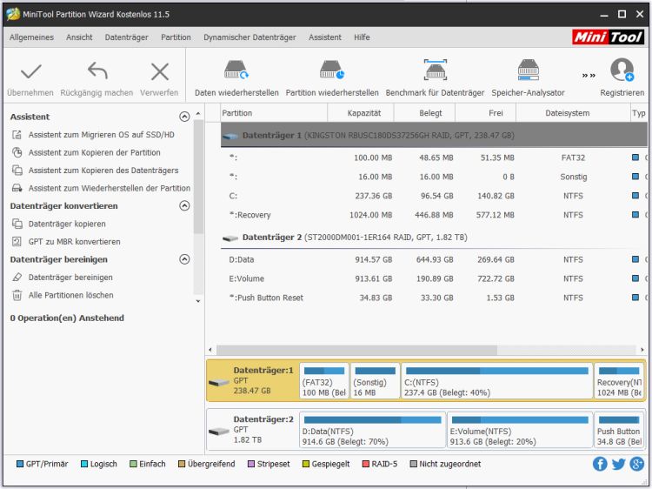Click Rückgängig machen undo arrow
Image resolution: width=652 pixels, height=489 pixels.
pyautogui.click(x=97, y=70)
